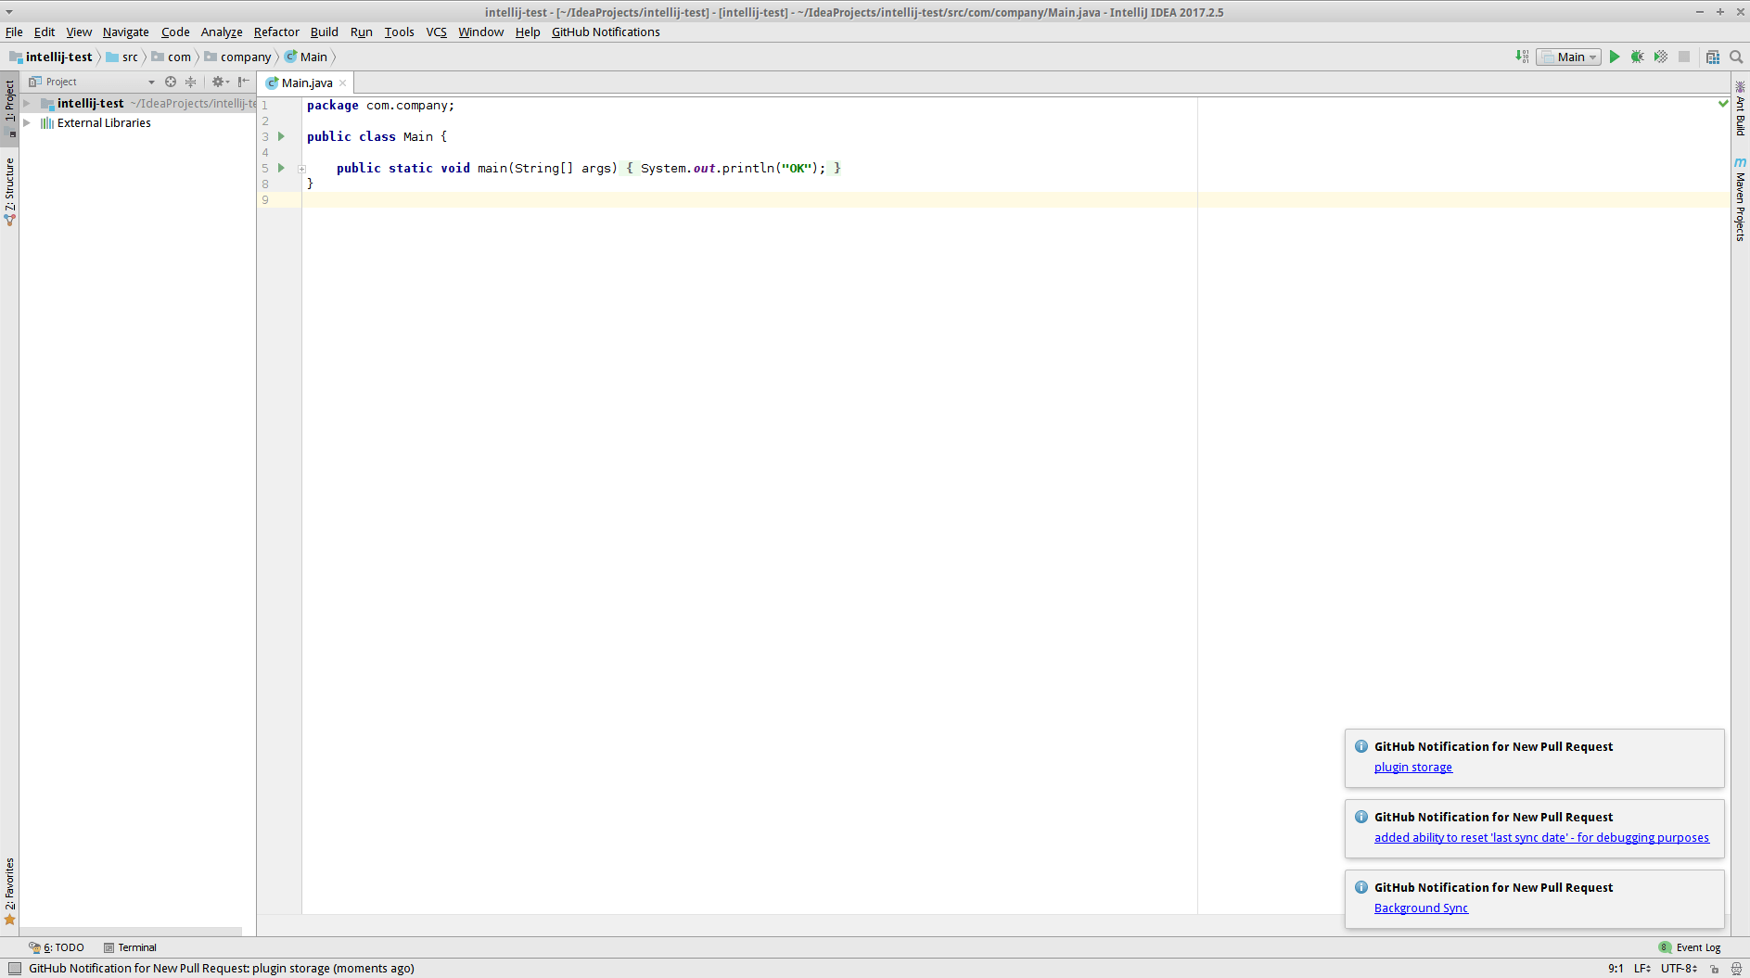Follow the plugin storage link

click(x=1413, y=767)
